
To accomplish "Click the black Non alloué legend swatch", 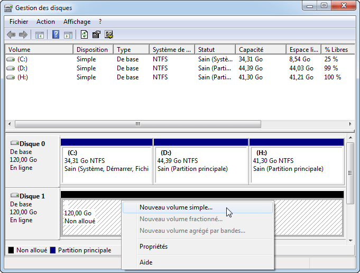I will point(11,250).
